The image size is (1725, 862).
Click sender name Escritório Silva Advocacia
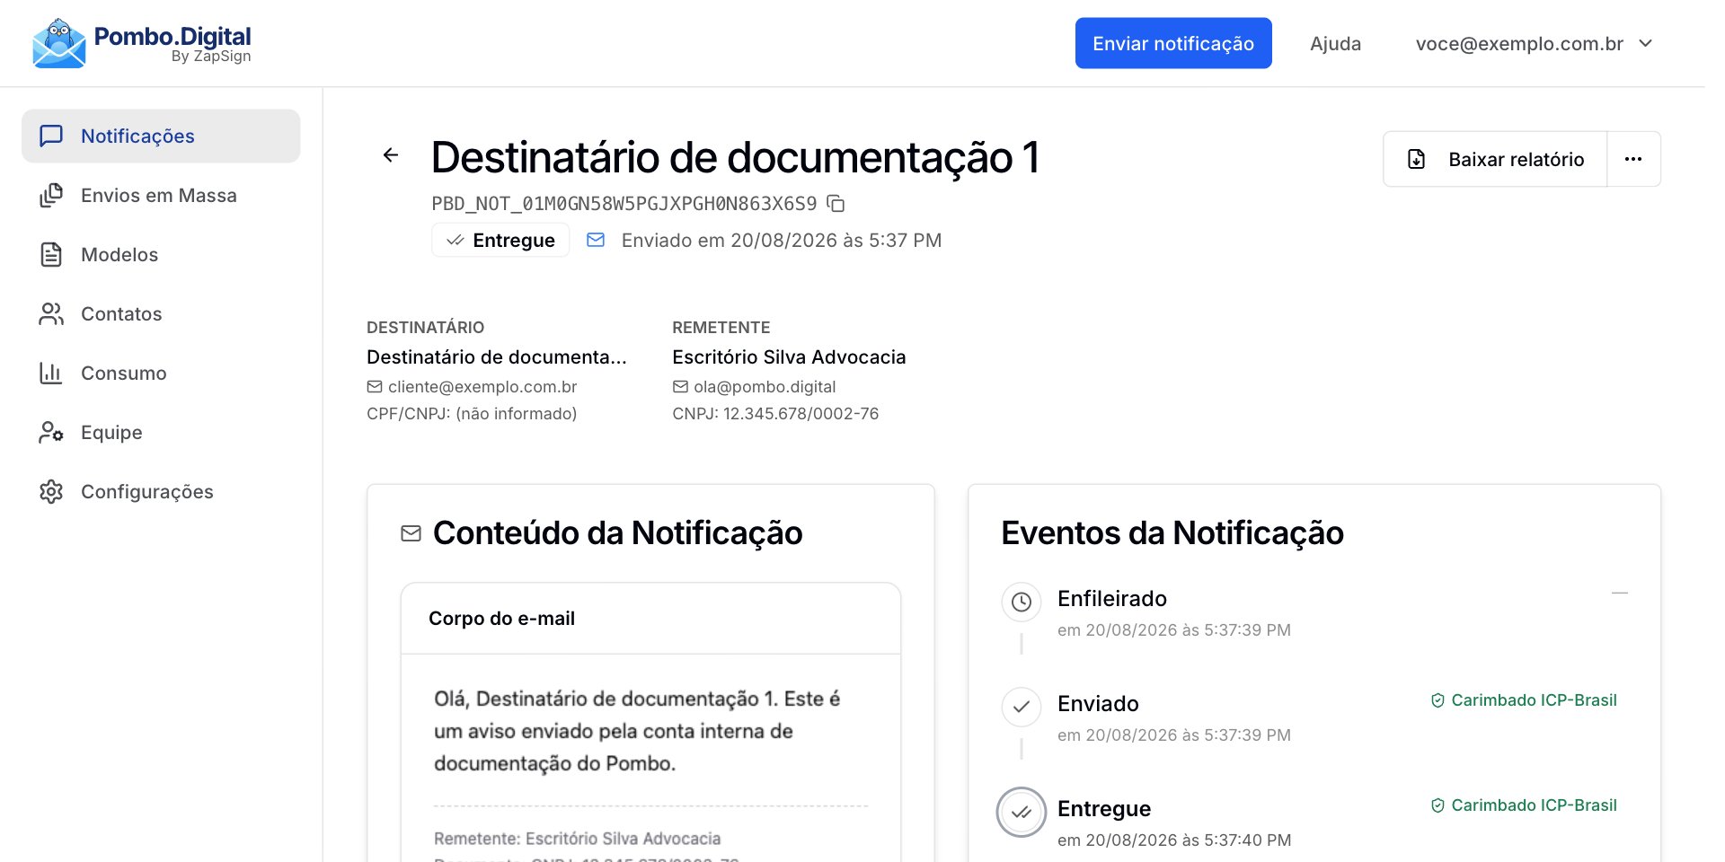(x=789, y=357)
